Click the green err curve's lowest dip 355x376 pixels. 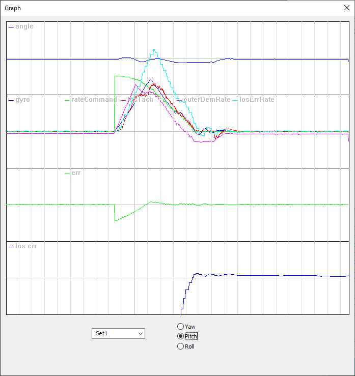click(x=116, y=220)
